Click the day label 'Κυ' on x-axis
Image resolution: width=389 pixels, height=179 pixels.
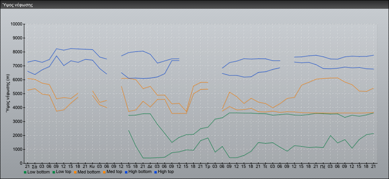pyautogui.click(x=92, y=166)
